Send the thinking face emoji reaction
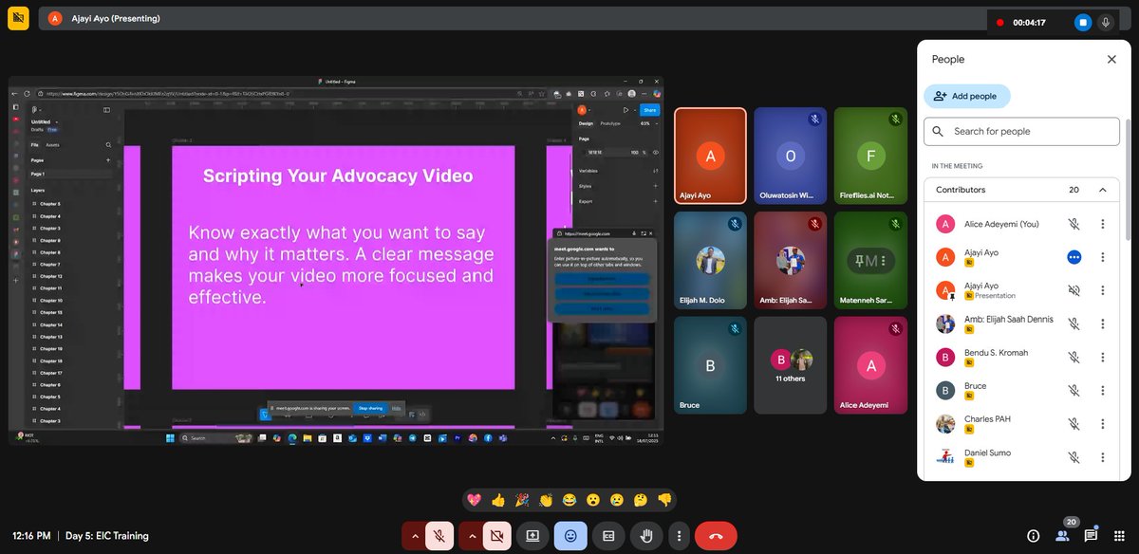 click(x=641, y=500)
